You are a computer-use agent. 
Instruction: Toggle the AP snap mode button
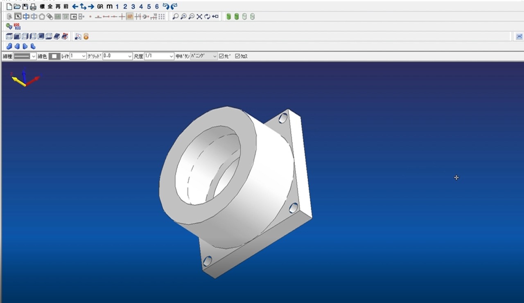click(130, 17)
